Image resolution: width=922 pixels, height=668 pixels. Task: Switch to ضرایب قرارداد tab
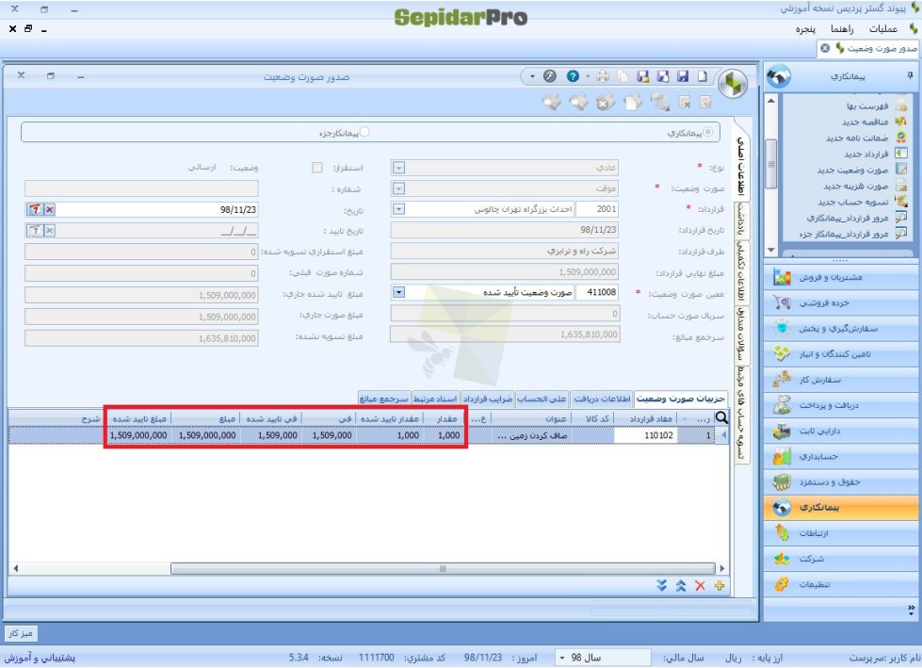(x=487, y=399)
